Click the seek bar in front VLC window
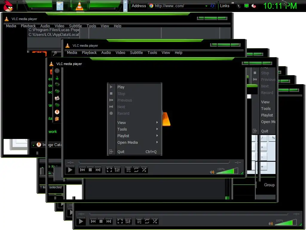The width and height of the screenshot is (306, 230). tap(154, 162)
